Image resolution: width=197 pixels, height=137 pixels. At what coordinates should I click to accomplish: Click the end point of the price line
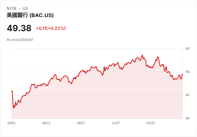point(183,74)
